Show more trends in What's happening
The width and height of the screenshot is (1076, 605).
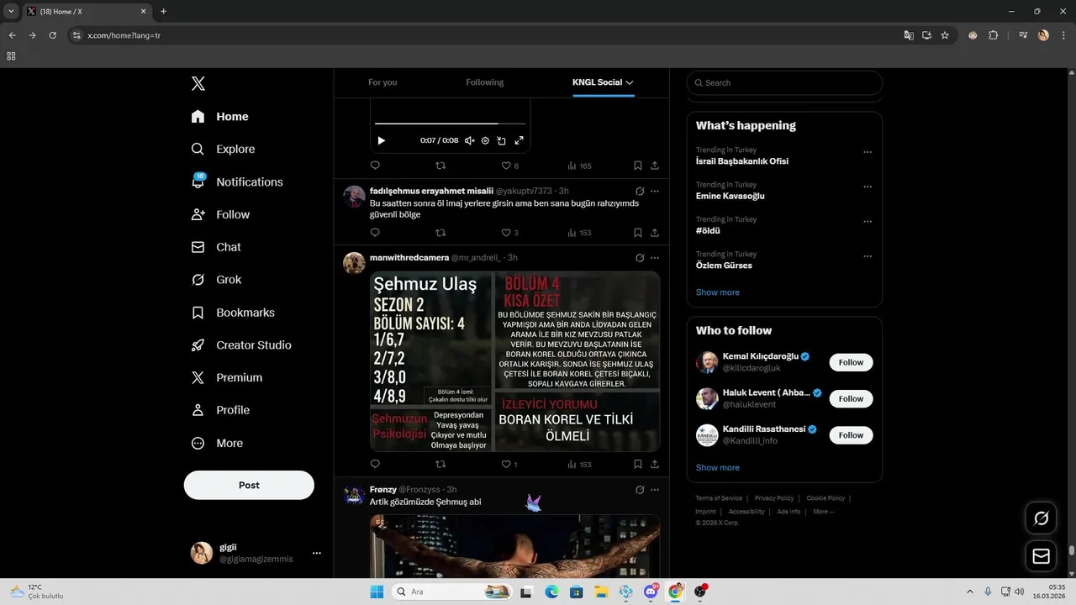(x=718, y=292)
